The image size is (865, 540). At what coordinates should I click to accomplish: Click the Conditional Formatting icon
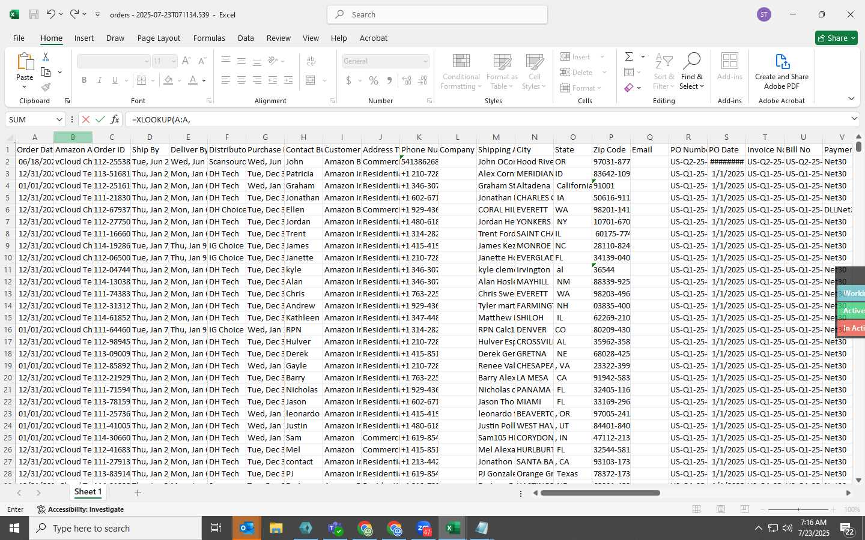coord(461,62)
